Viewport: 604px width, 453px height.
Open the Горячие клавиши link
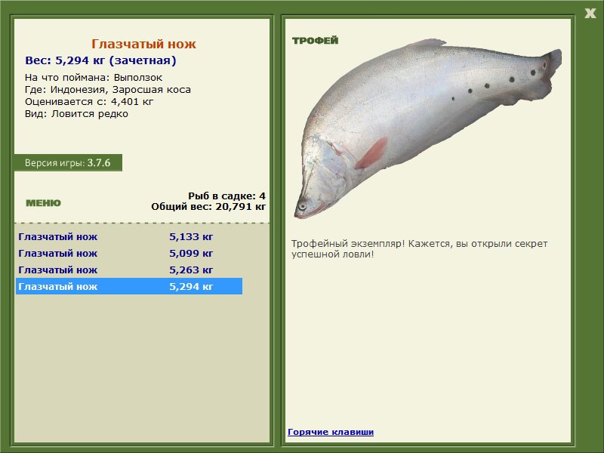coord(331,432)
